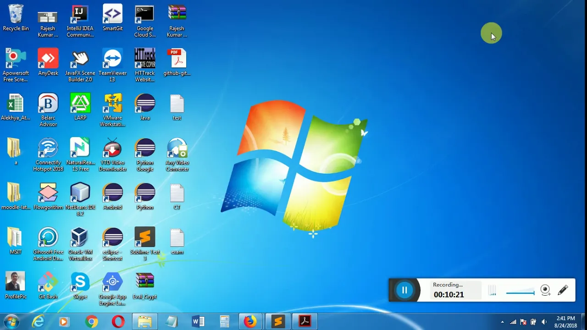This screenshot has width=587, height=330.
Task: Select the Eclipse shortcut labeled Java
Action: [x=145, y=107]
